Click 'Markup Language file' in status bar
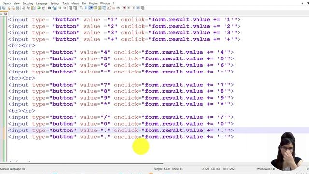 pos(13,169)
